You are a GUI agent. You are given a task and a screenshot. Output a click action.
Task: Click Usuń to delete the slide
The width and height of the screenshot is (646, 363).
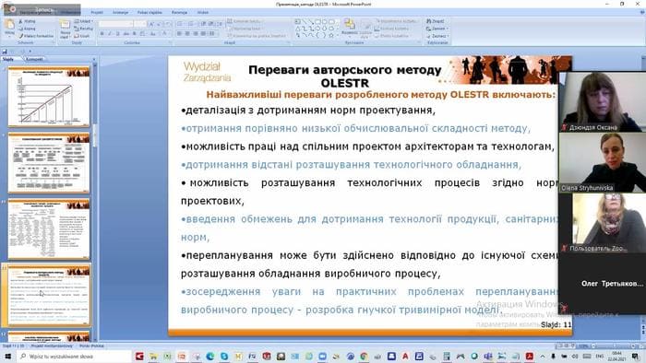coord(82,36)
